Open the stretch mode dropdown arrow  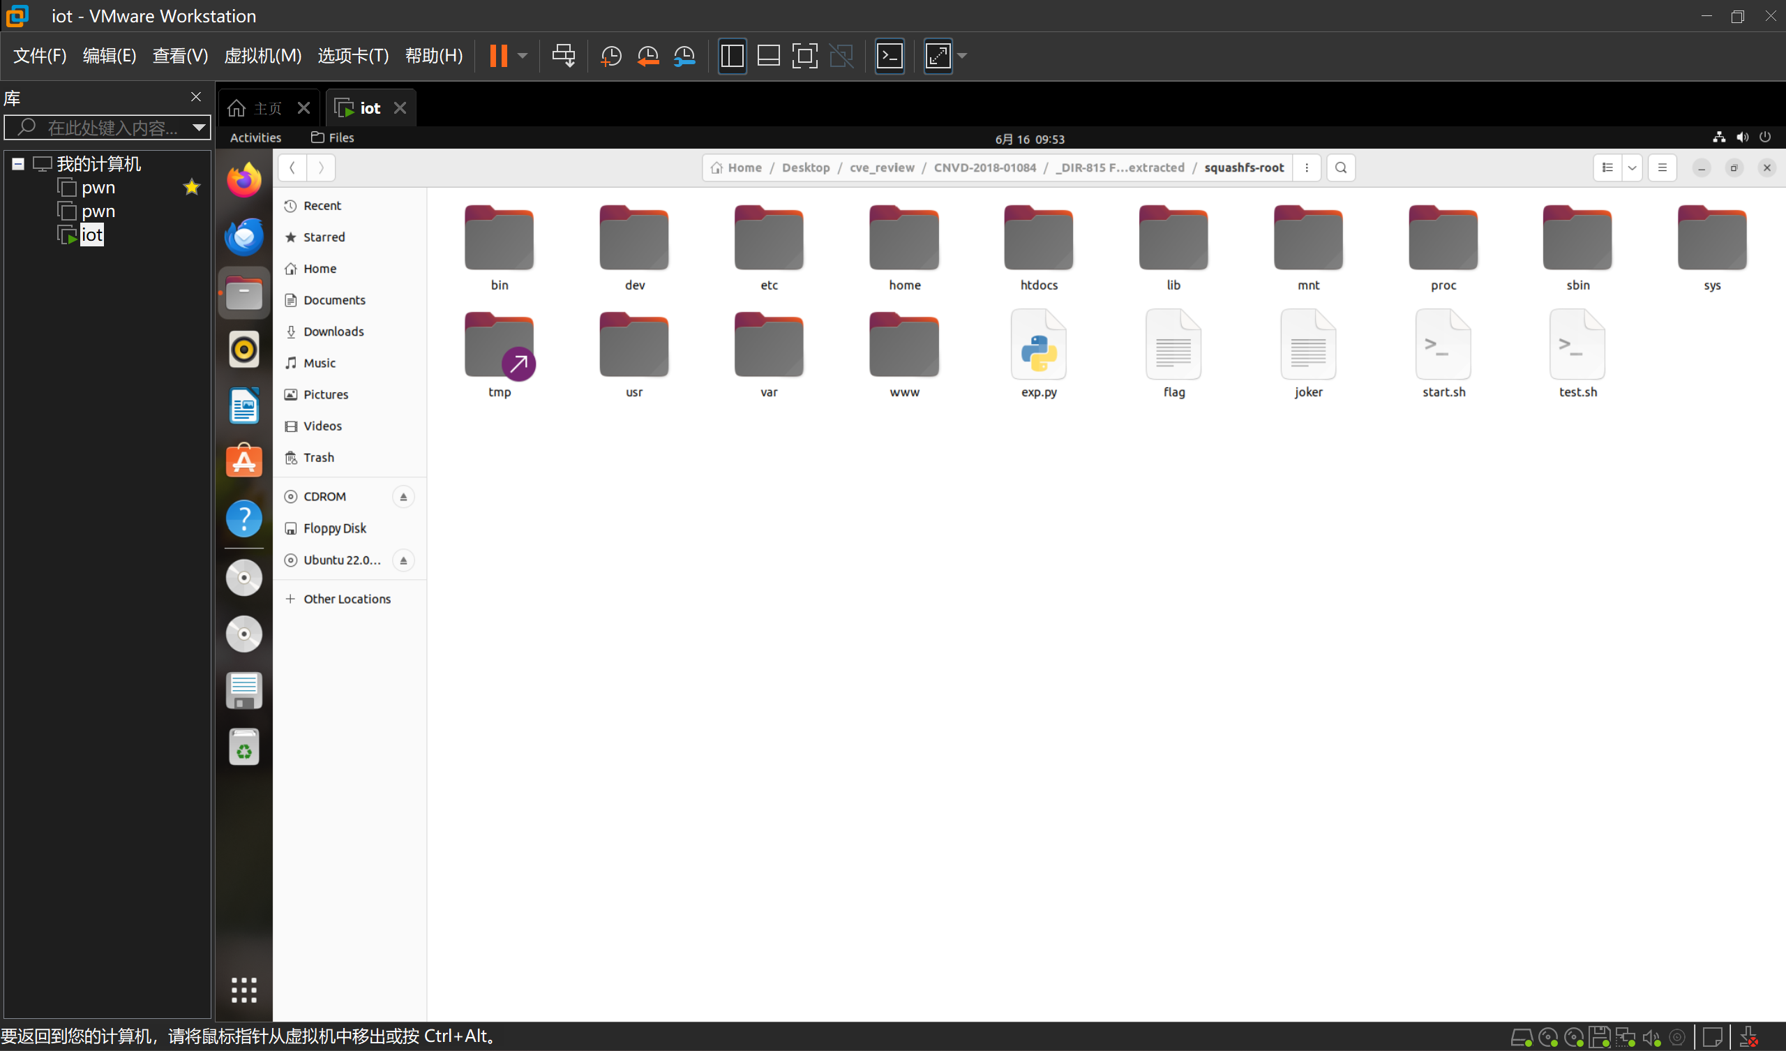(962, 55)
